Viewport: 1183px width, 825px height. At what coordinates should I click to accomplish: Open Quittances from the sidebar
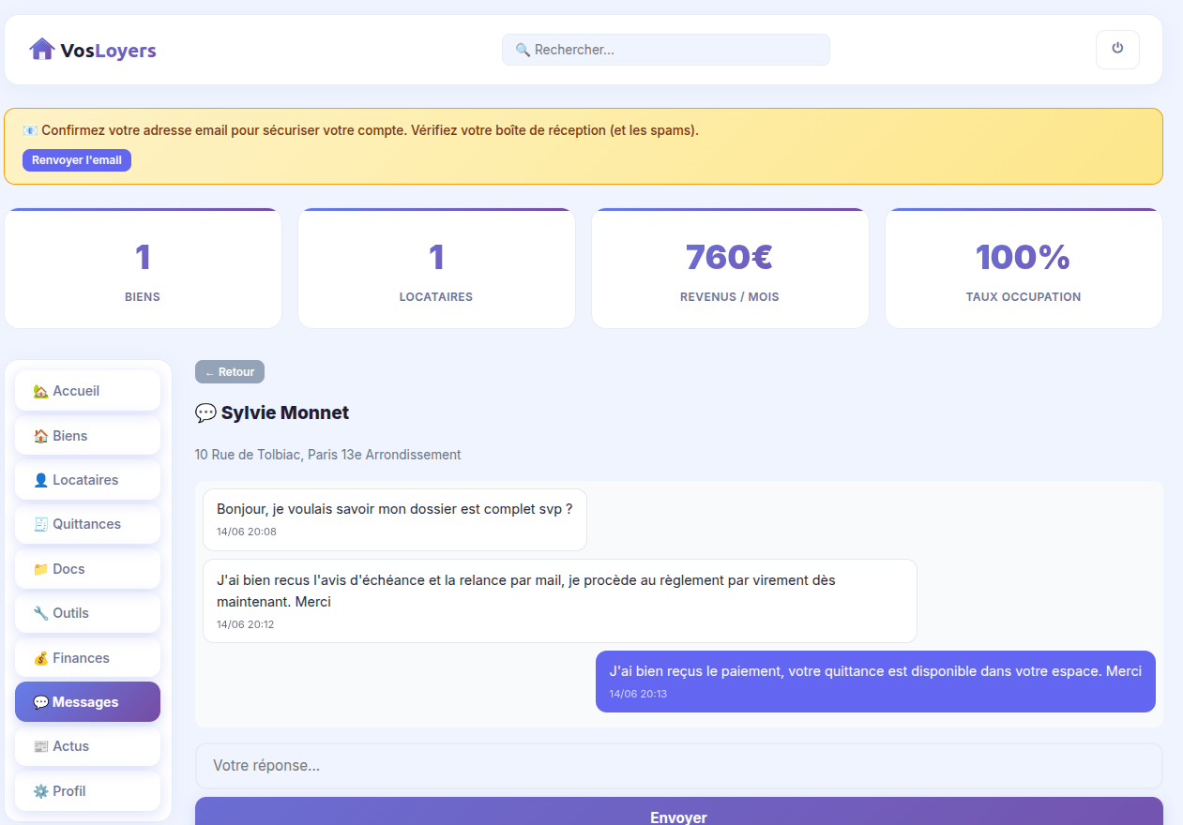coord(87,524)
